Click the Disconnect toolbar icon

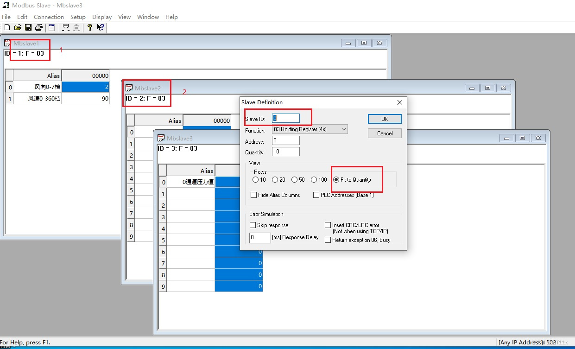76,28
